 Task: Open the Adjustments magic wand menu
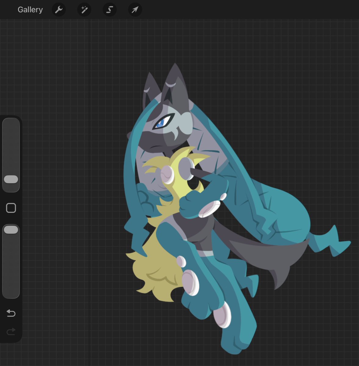click(x=84, y=10)
